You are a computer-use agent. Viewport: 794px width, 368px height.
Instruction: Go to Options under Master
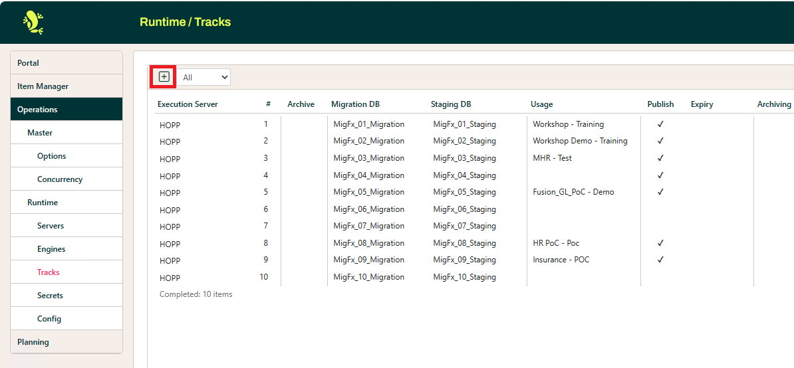(x=52, y=156)
